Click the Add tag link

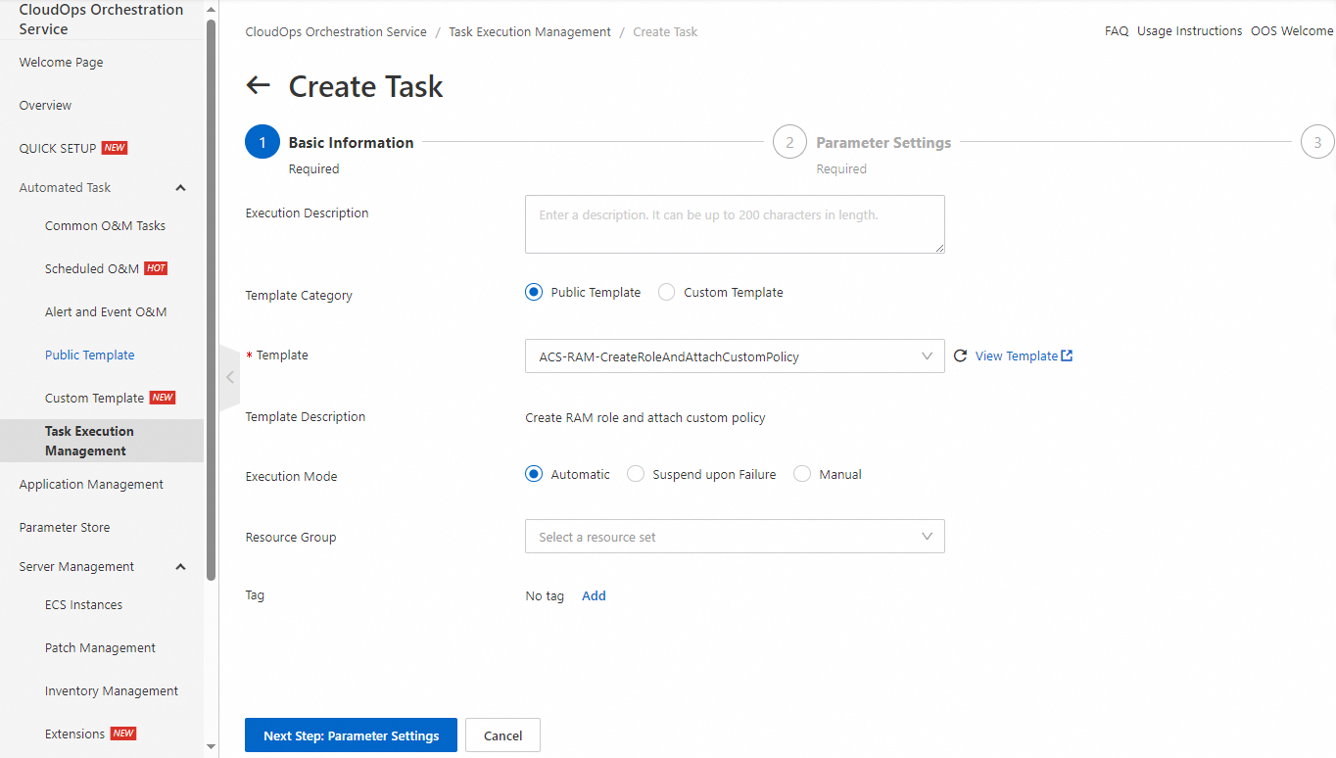pos(594,595)
